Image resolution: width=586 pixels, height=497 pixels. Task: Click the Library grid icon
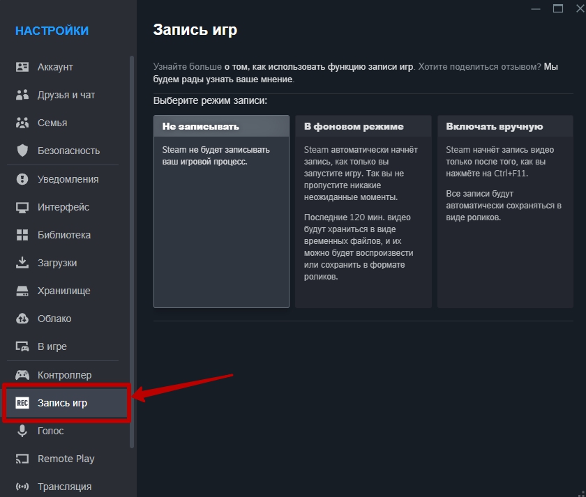click(22, 235)
